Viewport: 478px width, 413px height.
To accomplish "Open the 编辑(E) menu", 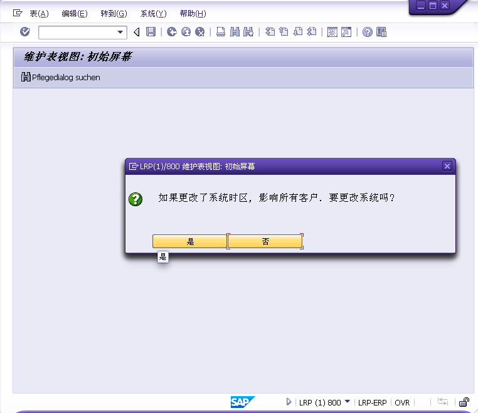I will (x=75, y=13).
